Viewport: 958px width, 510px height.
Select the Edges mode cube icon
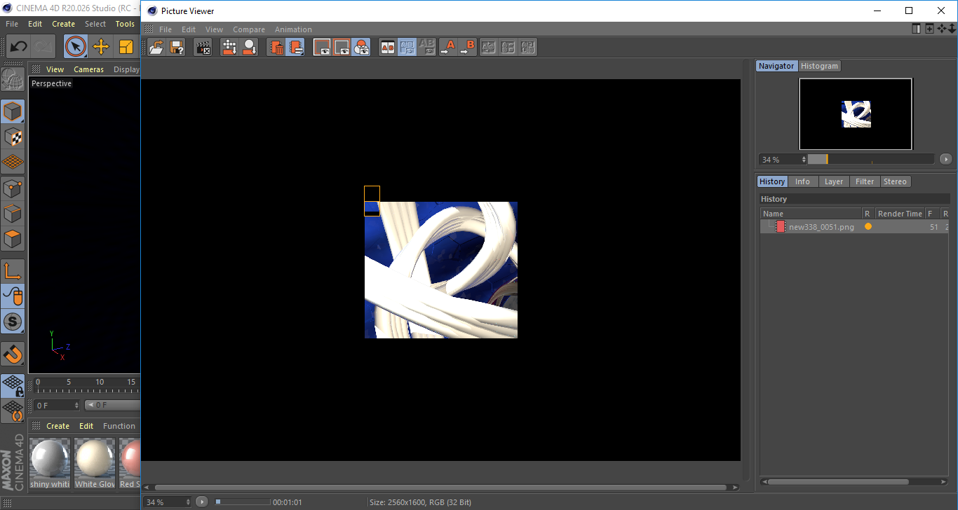pyautogui.click(x=13, y=214)
